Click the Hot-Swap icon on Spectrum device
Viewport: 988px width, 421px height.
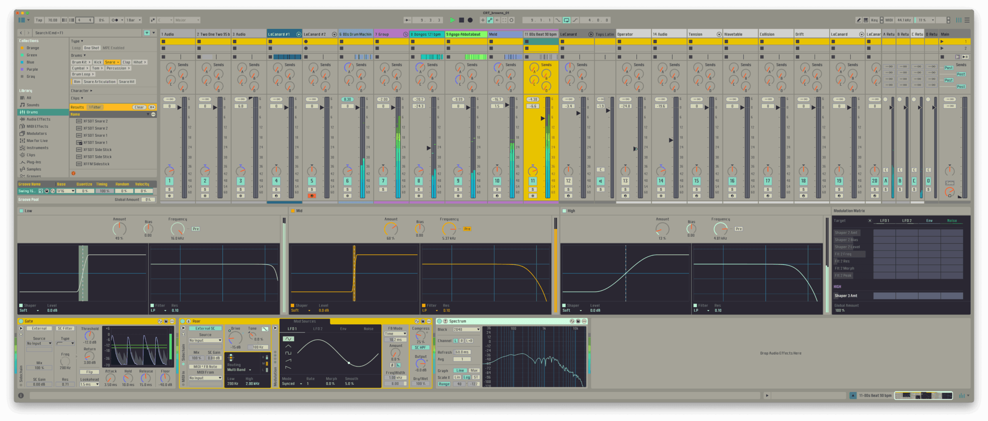[x=572, y=321]
